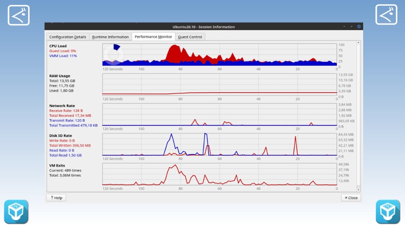Click the VM Exits chart area
Viewport: 405px width, 228px height.
pos(220,174)
